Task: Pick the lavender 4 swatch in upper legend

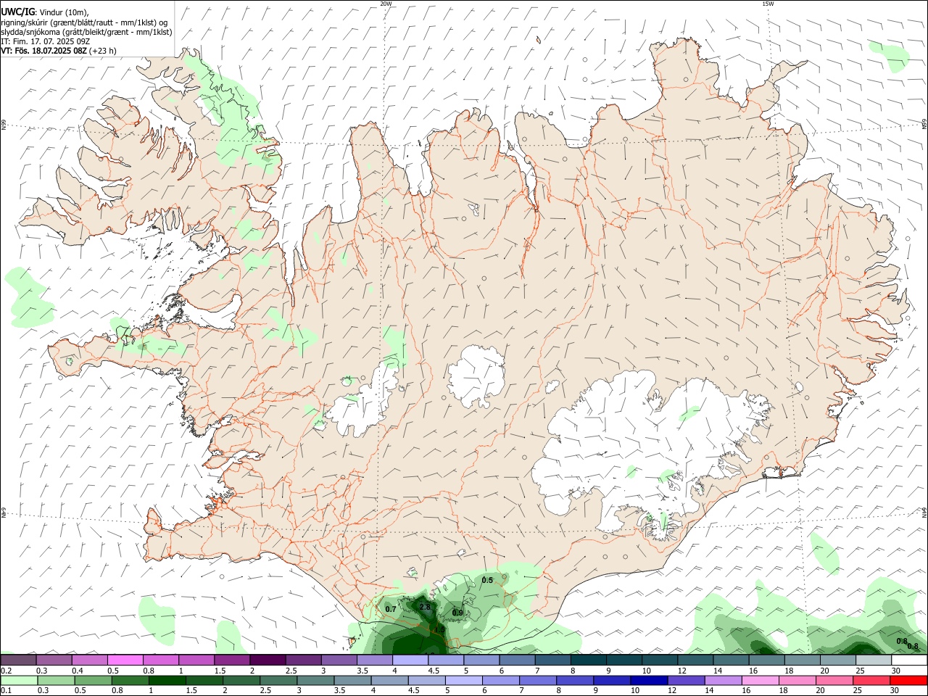Action: [x=410, y=660]
